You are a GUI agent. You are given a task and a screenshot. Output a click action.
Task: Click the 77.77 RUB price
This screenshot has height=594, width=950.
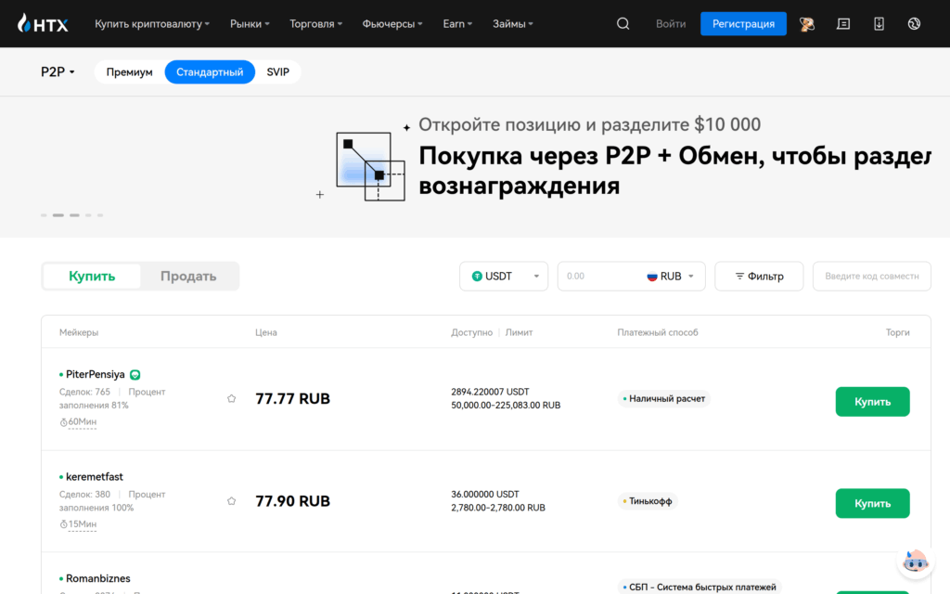292,399
